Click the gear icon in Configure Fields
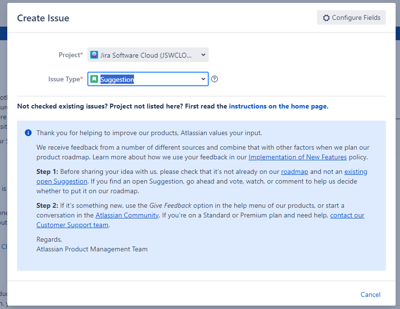This screenshot has height=309, width=400. (326, 18)
